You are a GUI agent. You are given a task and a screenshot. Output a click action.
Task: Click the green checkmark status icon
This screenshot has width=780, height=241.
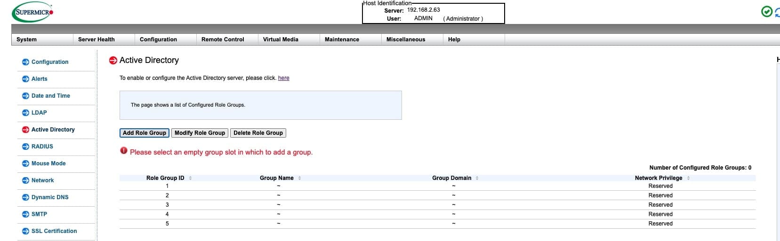(766, 12)
